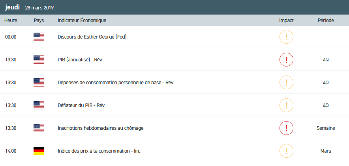Click the red impact icon for Inscriptions hebdomadaires
The image size is (349, 166).
click(x=286, y=128)
